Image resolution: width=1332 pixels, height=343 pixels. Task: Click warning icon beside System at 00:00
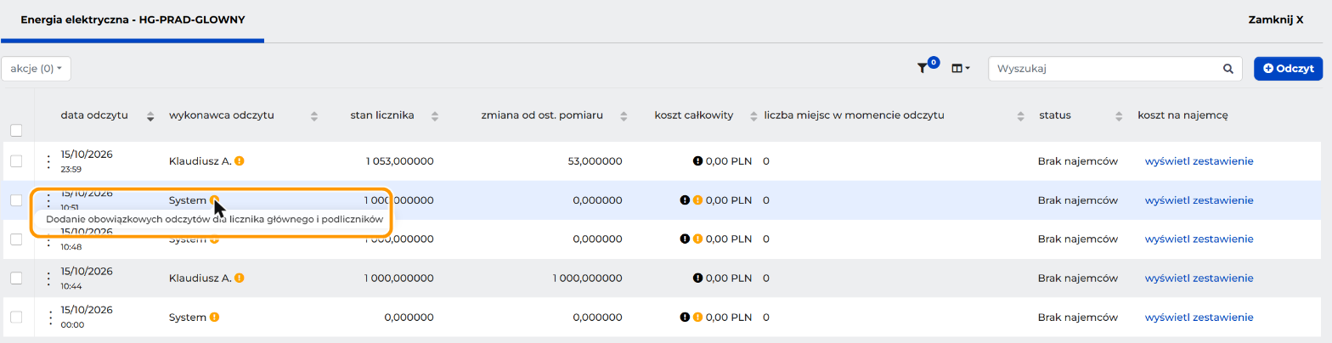(x=215, y=317)
